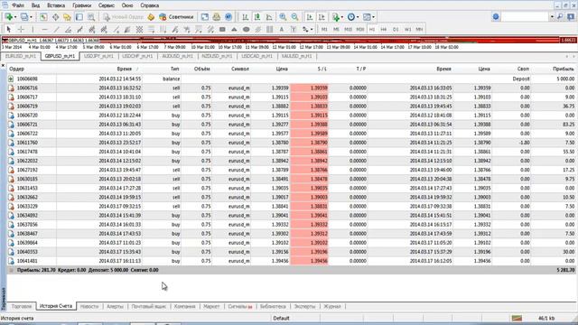
Task: Select the horizontal line tool
Action: click(x=44, y=30)
